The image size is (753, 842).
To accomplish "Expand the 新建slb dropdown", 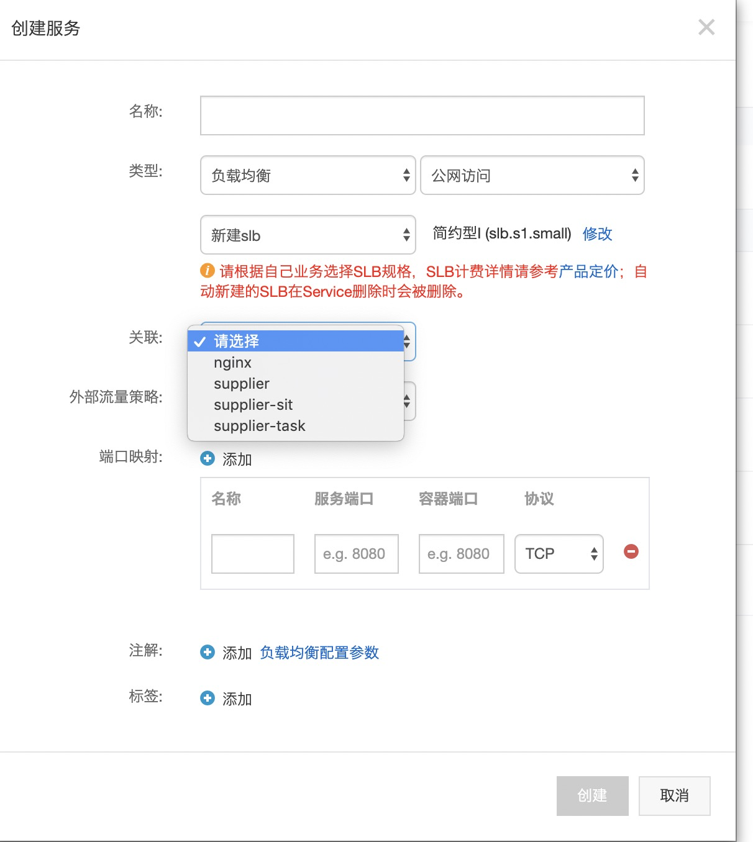I will click(308, 235).
